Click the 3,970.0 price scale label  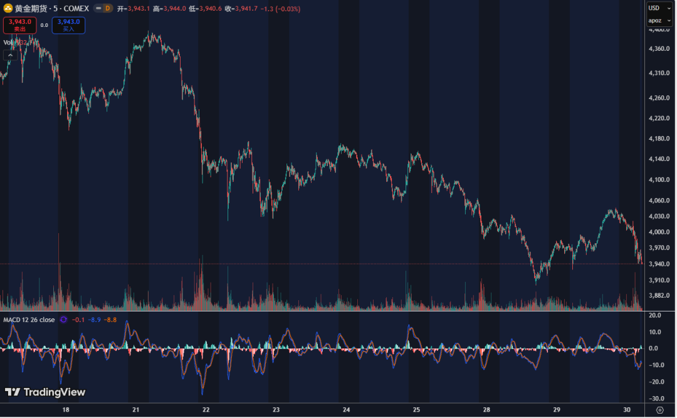point(659,248)
